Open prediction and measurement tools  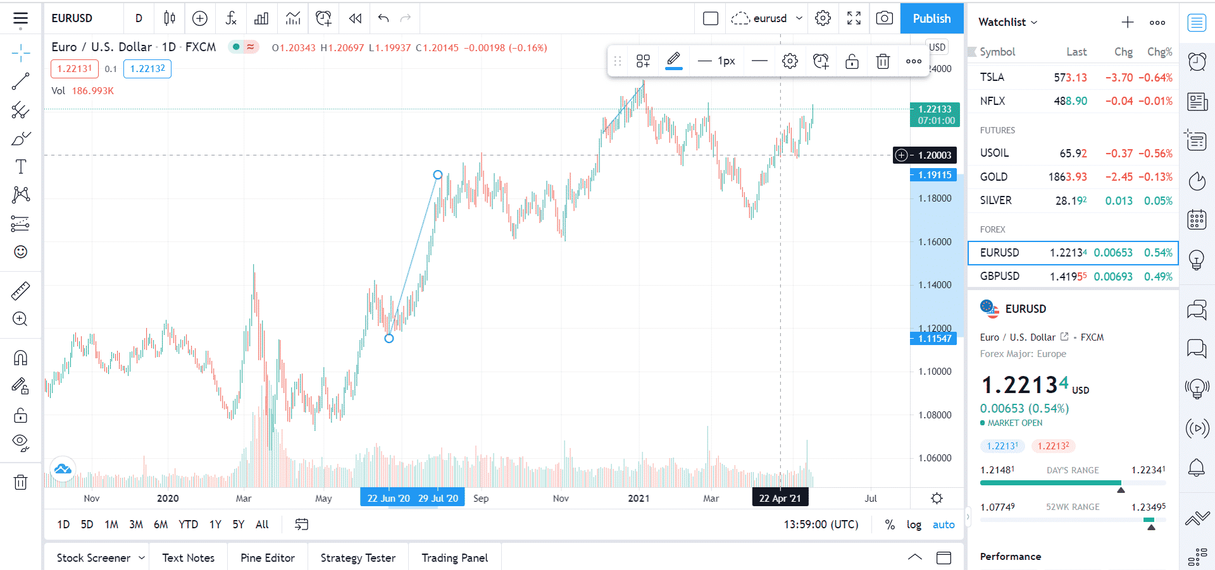pos(20,223)
